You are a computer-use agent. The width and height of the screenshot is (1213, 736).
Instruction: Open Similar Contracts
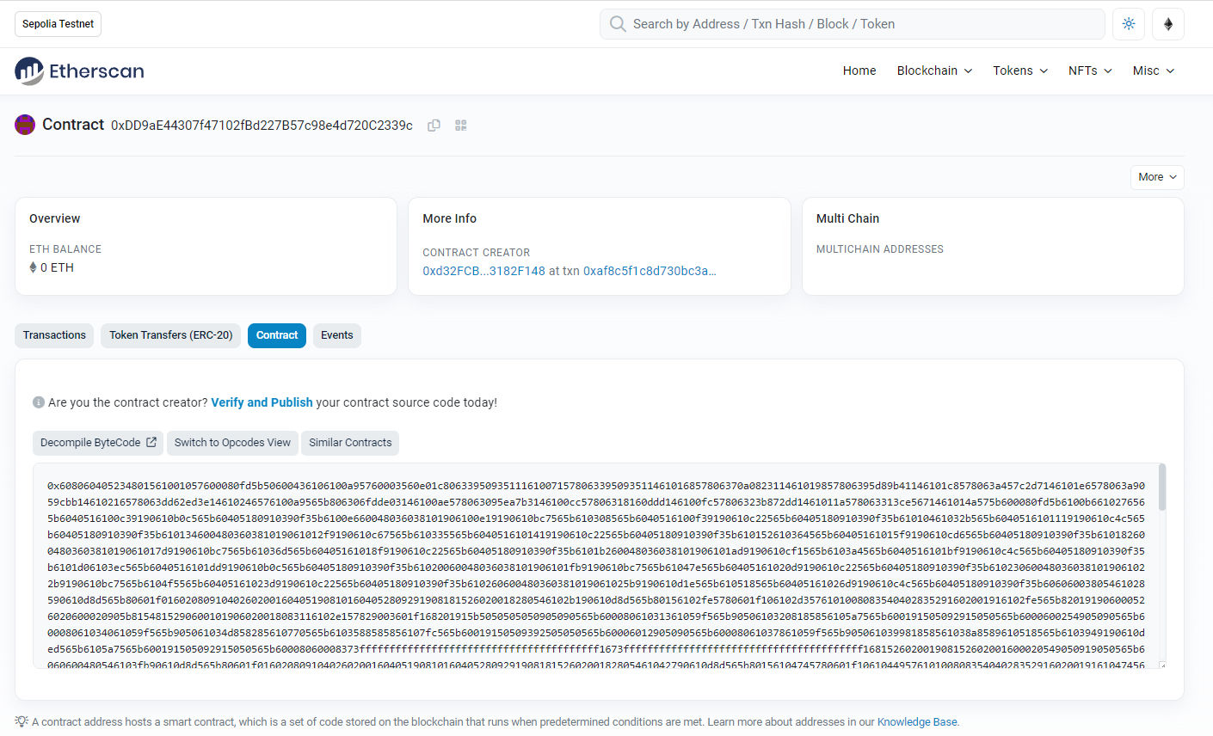point(350,443)
